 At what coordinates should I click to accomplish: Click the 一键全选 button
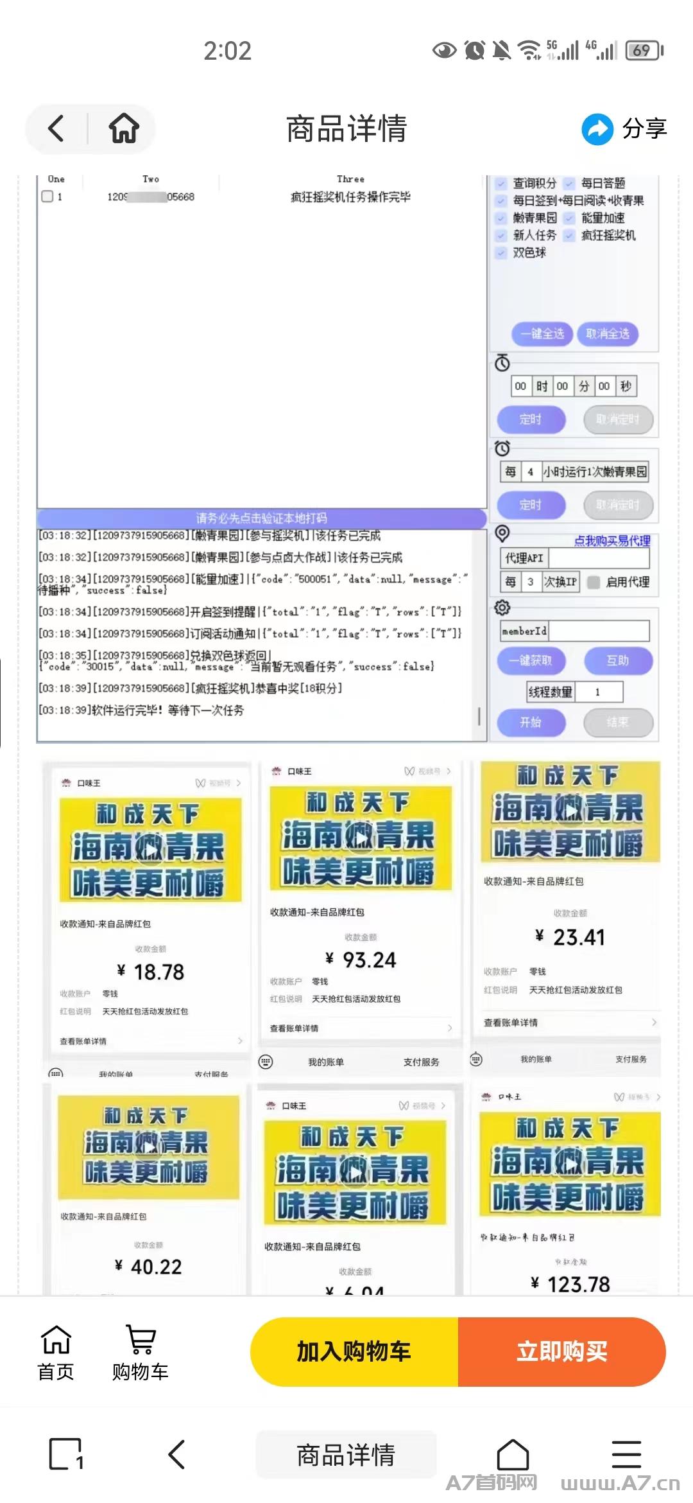pyautogui.click(x=542, y=334)
